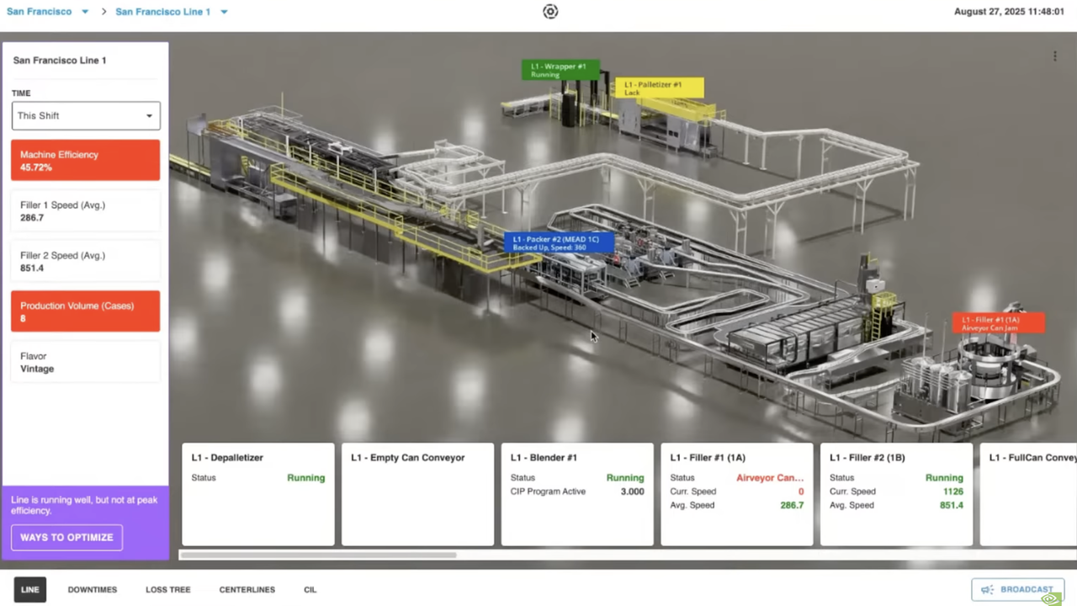The height and width of the screenshot is (606, 1077).
Task: Open the L1 - Depalletizer card
Action: click(x=258, y=495)
